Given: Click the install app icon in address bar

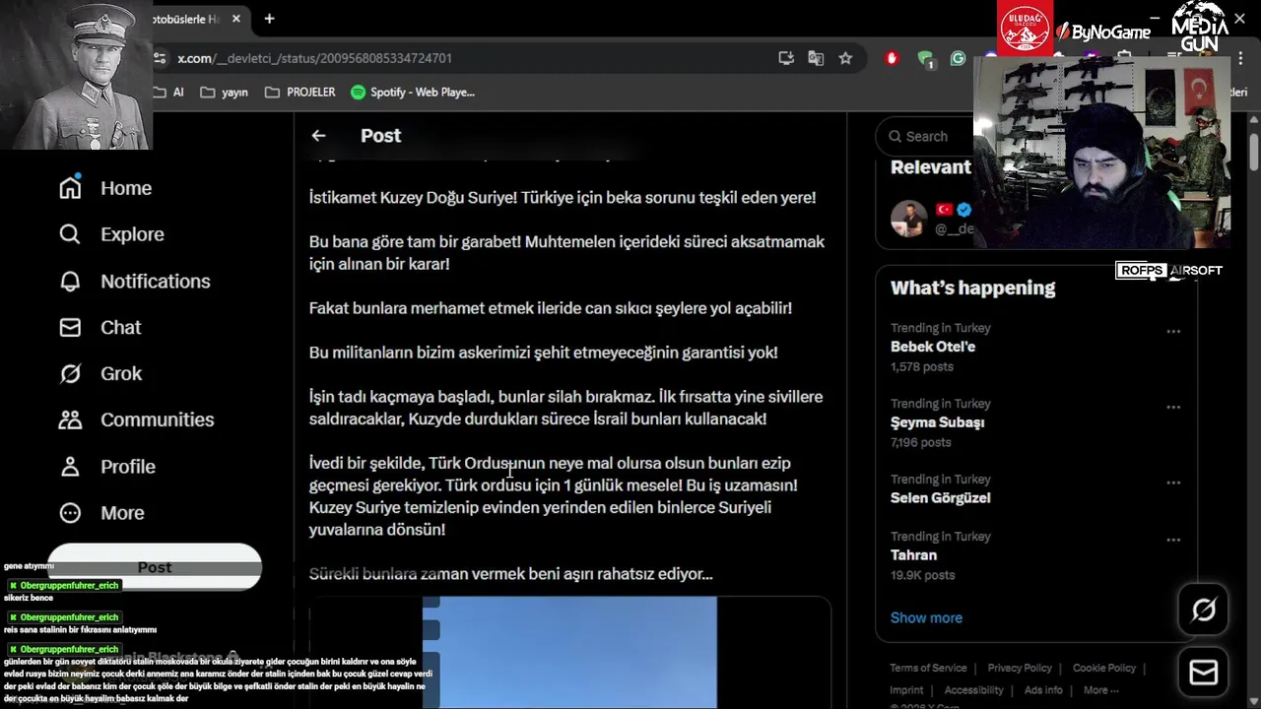Looking at the screenshot, I should pos(786,58).
